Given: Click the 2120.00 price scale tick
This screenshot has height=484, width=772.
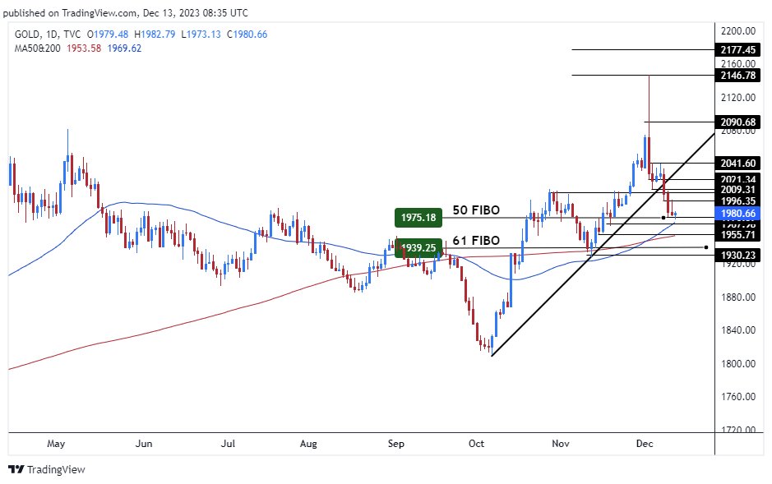Looking at the screenshot, I should 737,98.
